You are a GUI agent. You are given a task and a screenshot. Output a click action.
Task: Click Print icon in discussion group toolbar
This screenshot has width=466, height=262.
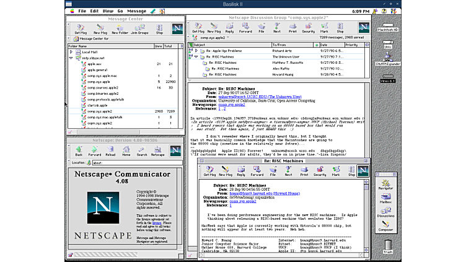pos(292,28)
